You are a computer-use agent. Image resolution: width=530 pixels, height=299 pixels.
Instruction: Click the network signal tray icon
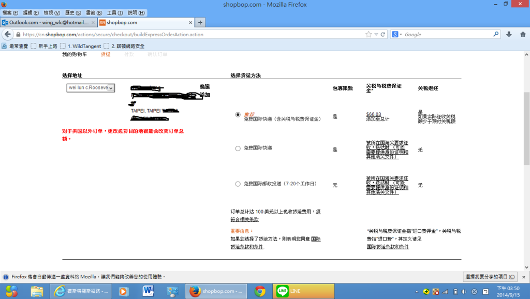point(445,292)
